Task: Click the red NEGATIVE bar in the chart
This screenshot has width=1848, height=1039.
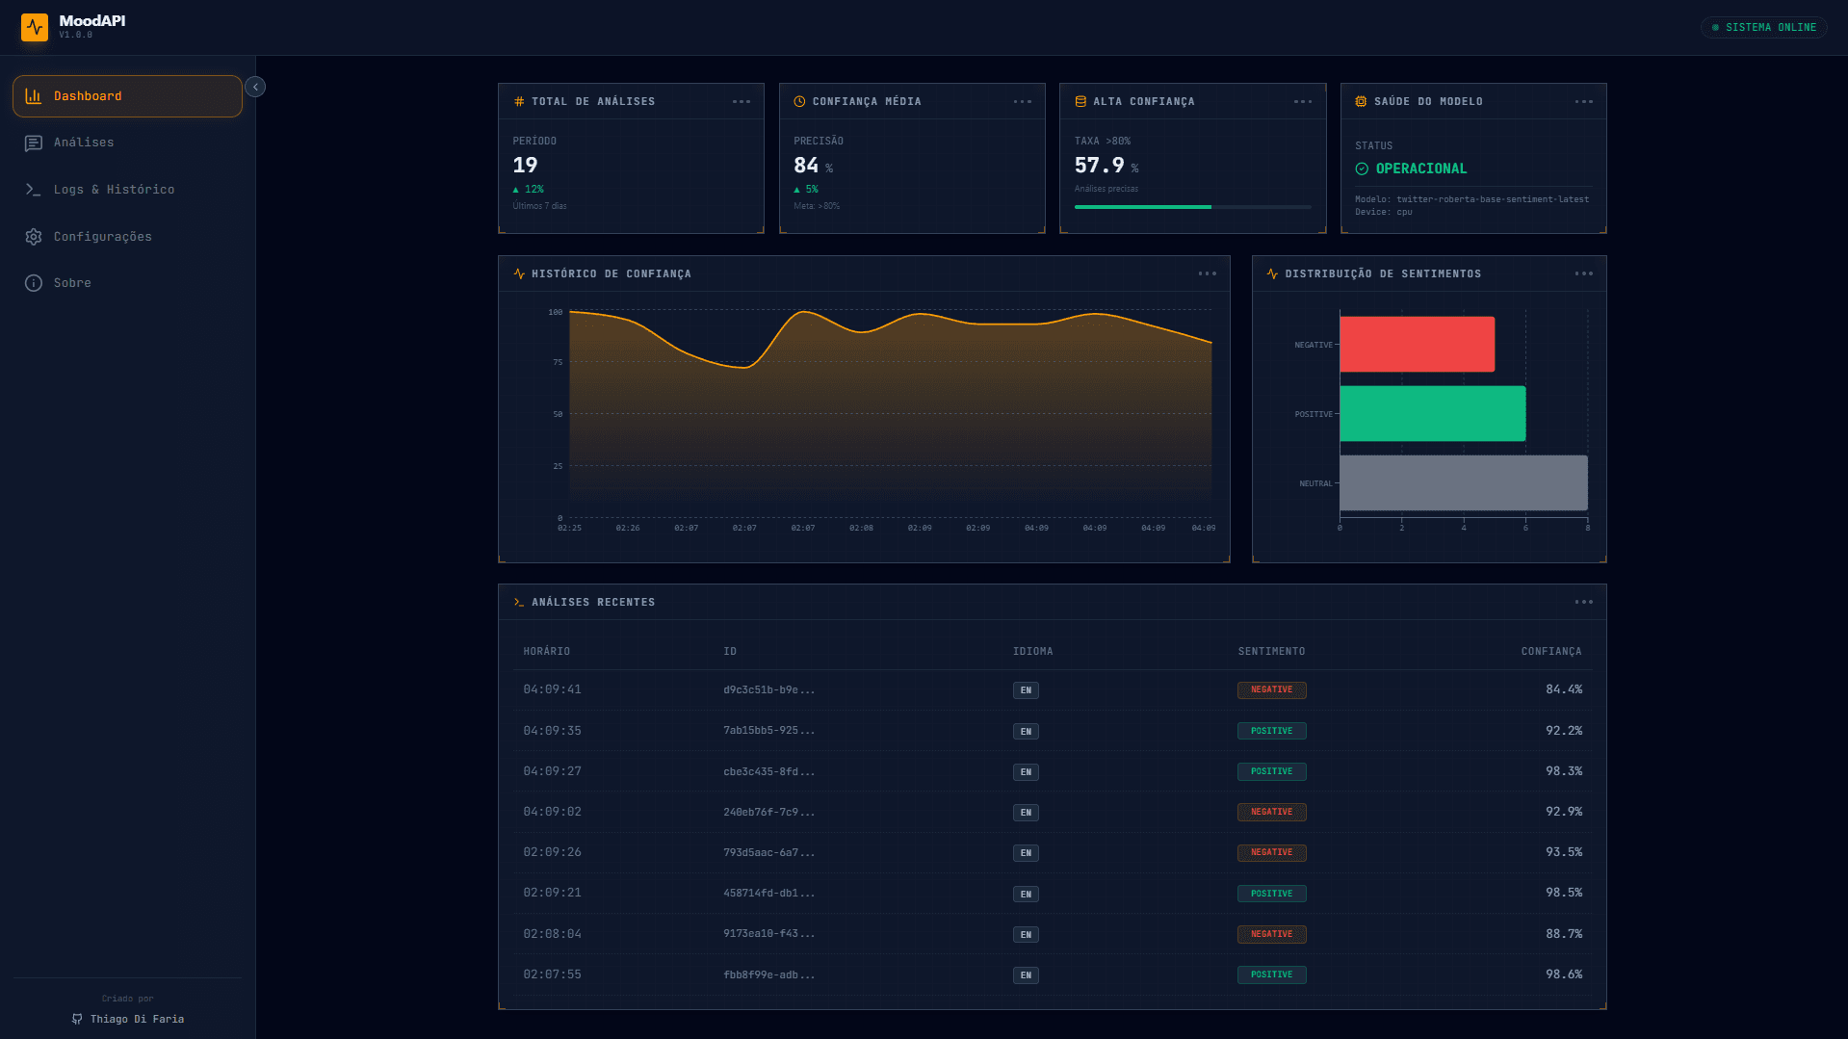Action: pyautogui.click(x=1417, y=344)
